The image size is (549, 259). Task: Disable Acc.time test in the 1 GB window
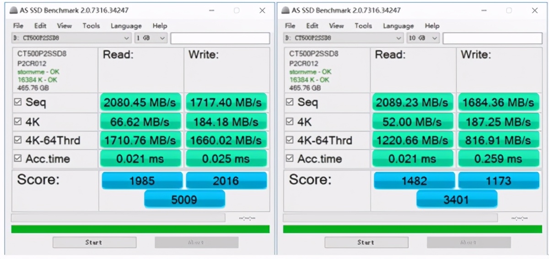pyautogui.click(x=18, y=159)
